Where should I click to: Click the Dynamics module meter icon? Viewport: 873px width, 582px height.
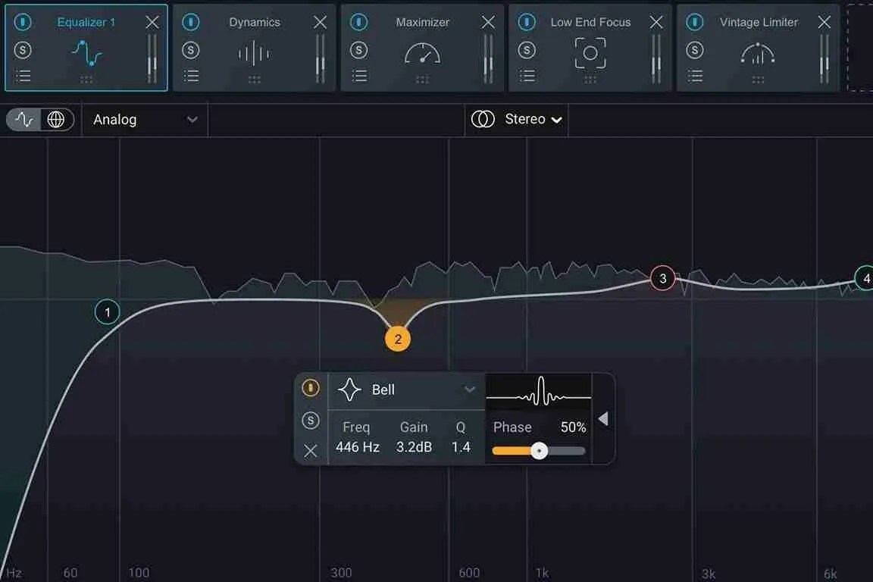(x=254, y=53)
